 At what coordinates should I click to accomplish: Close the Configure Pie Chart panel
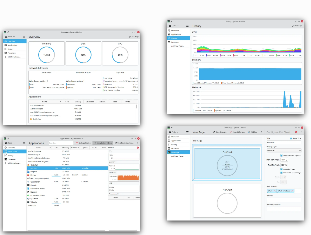[x=296, y=132]
